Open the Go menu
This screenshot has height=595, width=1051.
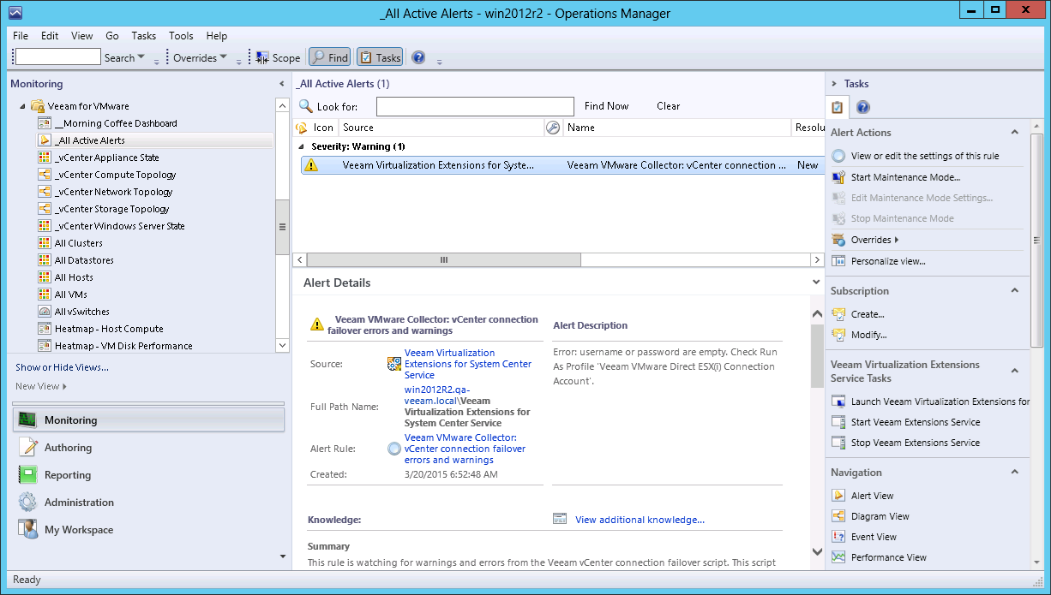[112, 36]
